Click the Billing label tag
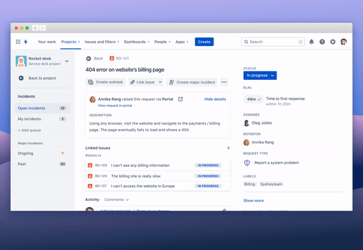Screen dimensions: 363x250 coord(249,184)
